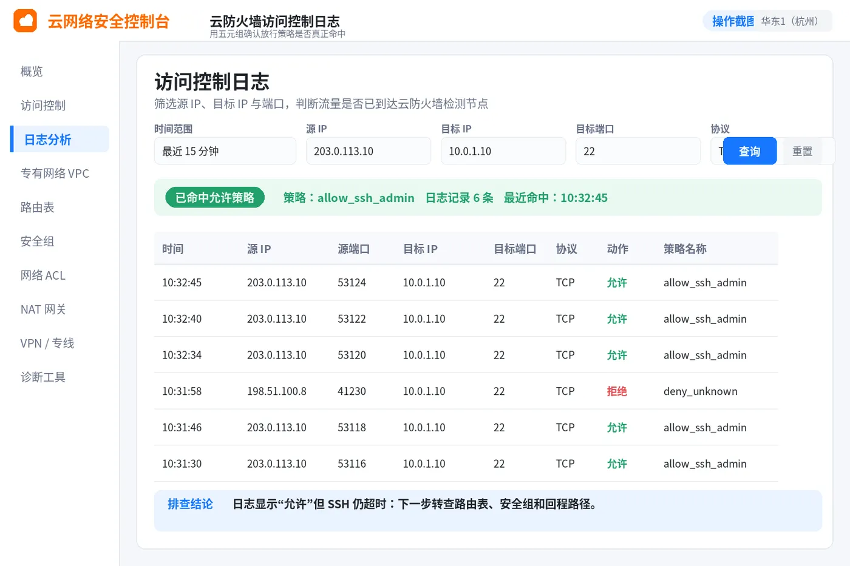
Task: Click source port 53120
Action: [x=352, y=355]
